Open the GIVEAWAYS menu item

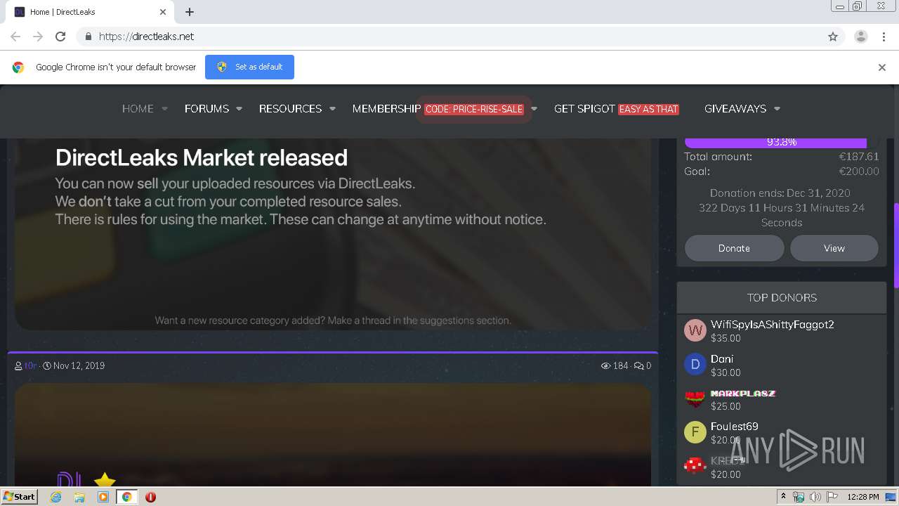[735, 109]
